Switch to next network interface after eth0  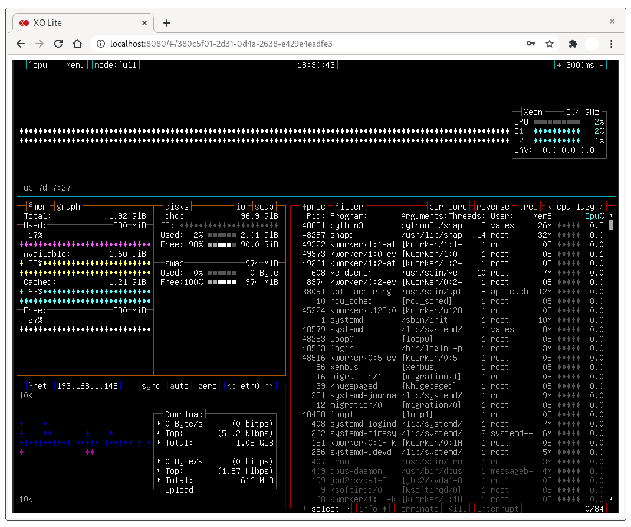point(268,386)
